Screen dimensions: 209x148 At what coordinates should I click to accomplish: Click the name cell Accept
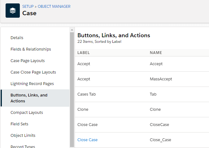pos(156,64)
